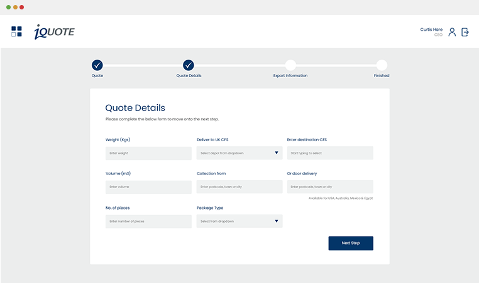Focus the Enter destination CFS field
479x283 pixels.
330,153
